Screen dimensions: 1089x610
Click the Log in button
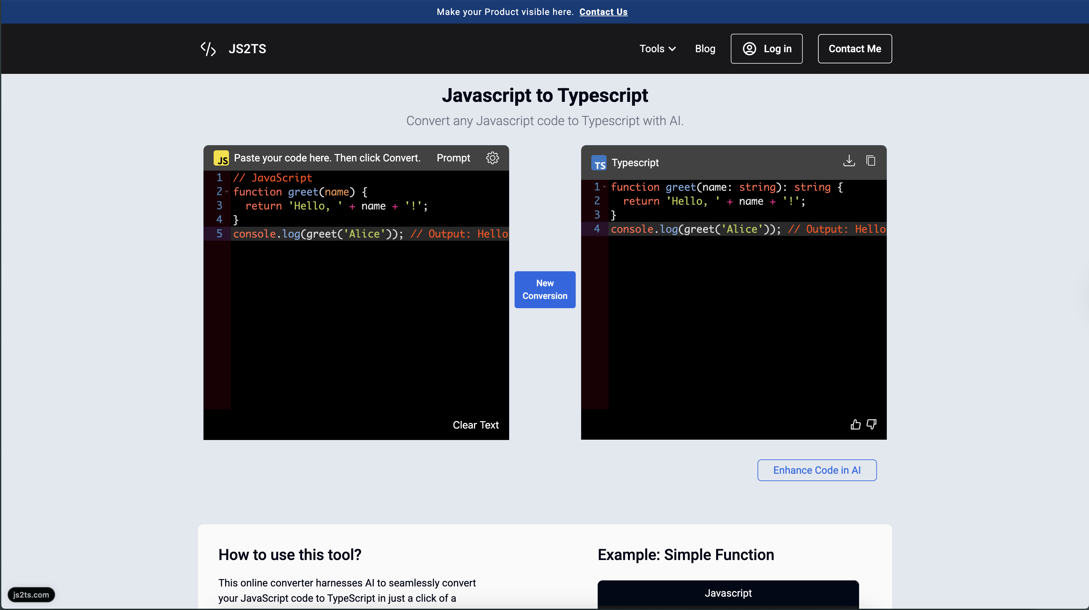(766, 49)
